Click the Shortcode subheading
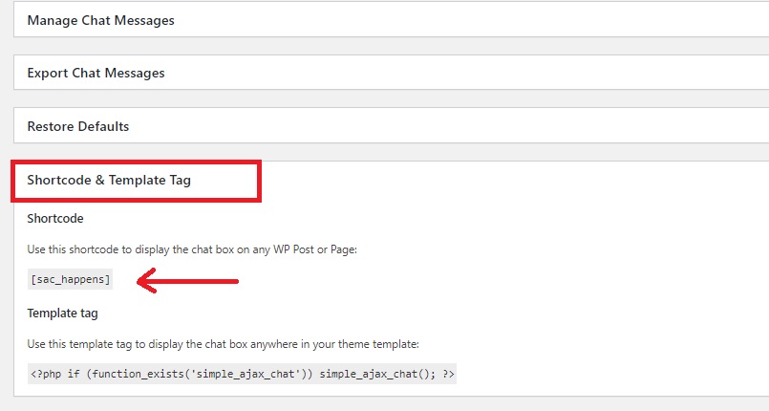769x411 pixels. pyautogui.click(x=55, y=218)
